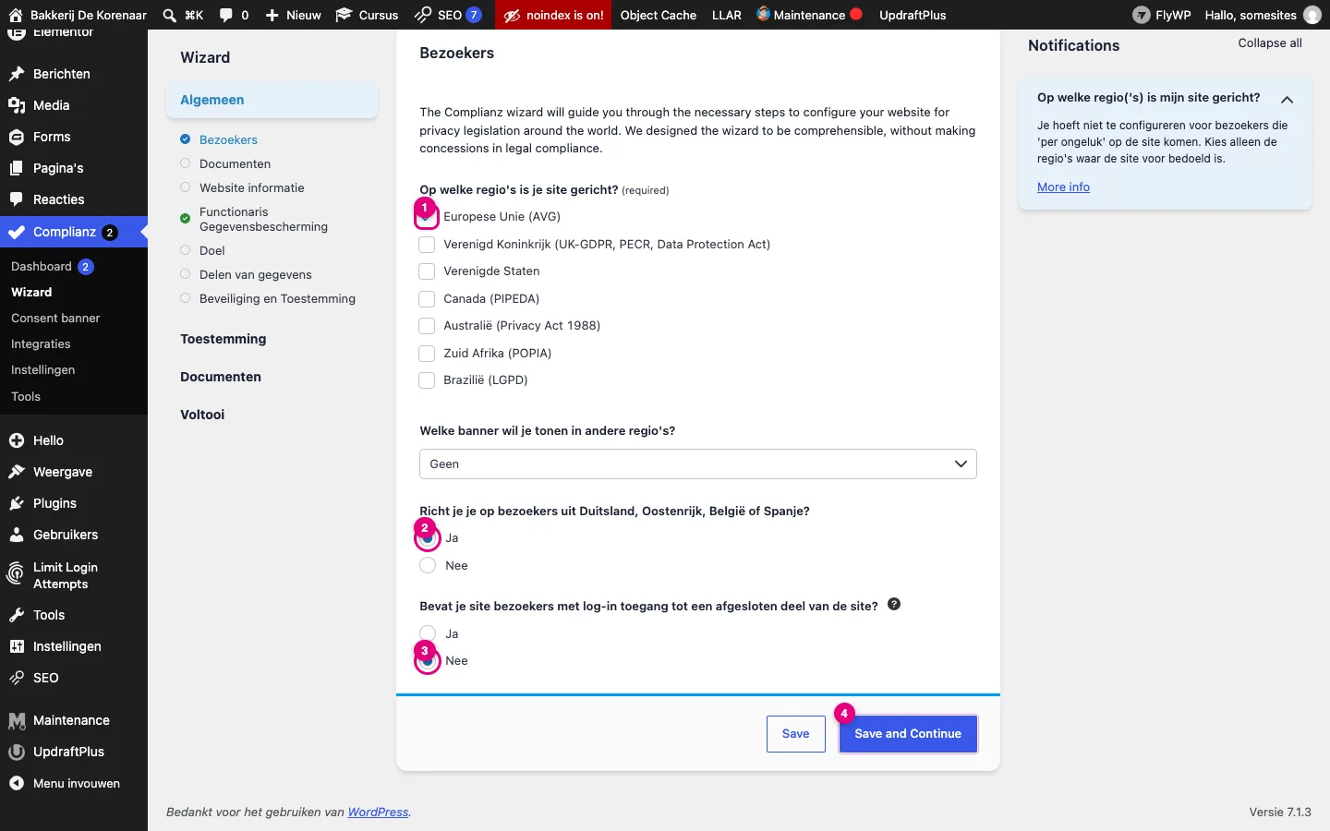This screenshot has height=831, width=1330.
Task: Select Website informatie wizard step
Action: coord(252,187)
